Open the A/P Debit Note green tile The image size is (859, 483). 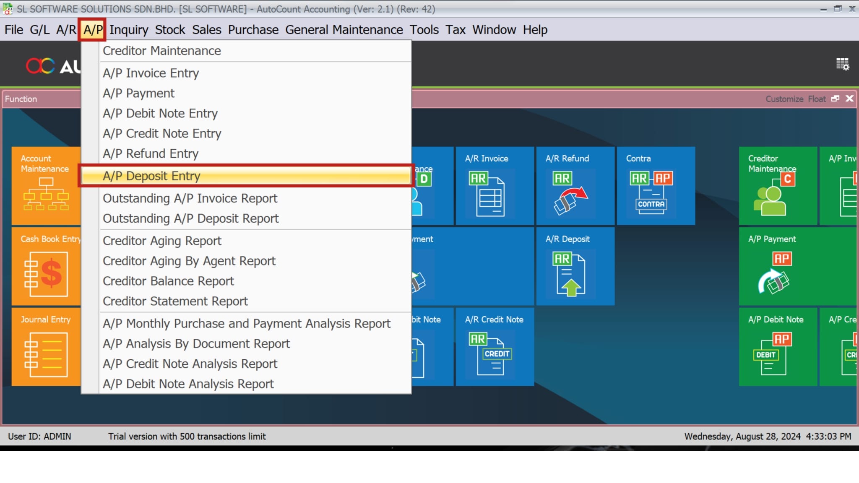pos(777,346)
